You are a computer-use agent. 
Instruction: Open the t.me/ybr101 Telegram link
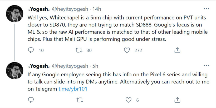(73, 89)
